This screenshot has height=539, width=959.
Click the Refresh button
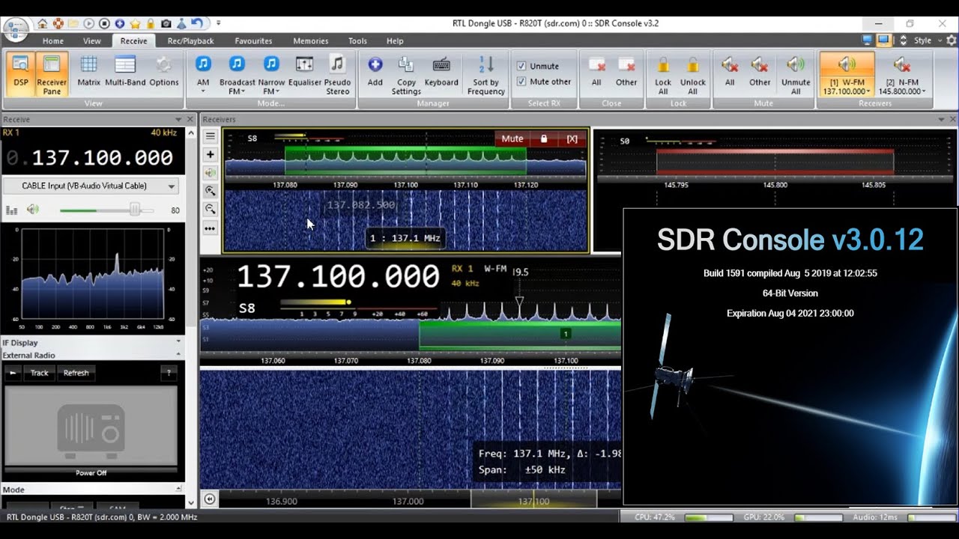[x=76, y=373]
